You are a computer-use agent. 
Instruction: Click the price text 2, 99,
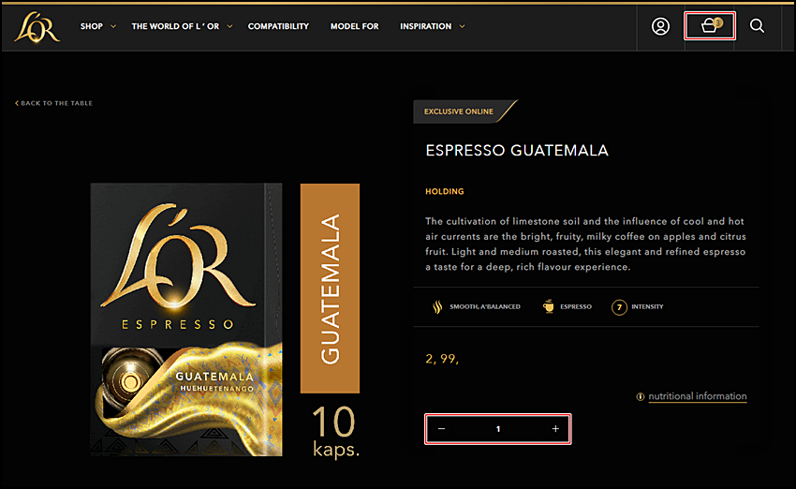[x=442, y=359]
